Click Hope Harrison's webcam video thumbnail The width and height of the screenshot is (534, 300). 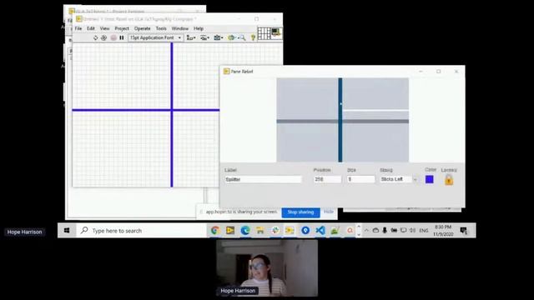point(267,268)
